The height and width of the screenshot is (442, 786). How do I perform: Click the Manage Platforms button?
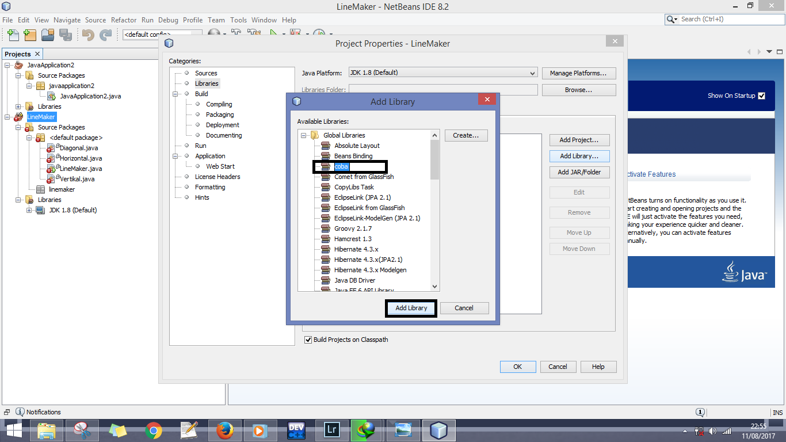[579, 73]
